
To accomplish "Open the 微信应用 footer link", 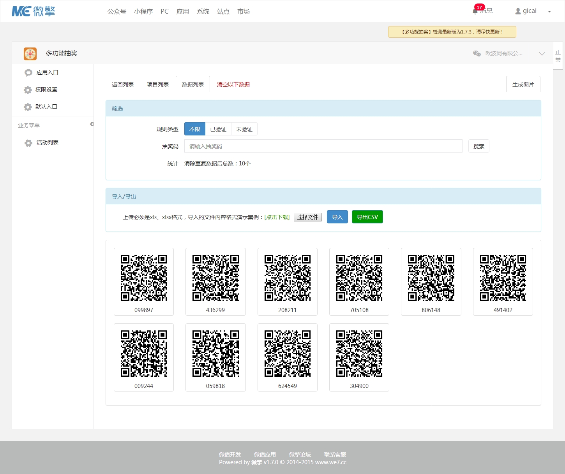I will pyautogui.click(x=265, y=455).
